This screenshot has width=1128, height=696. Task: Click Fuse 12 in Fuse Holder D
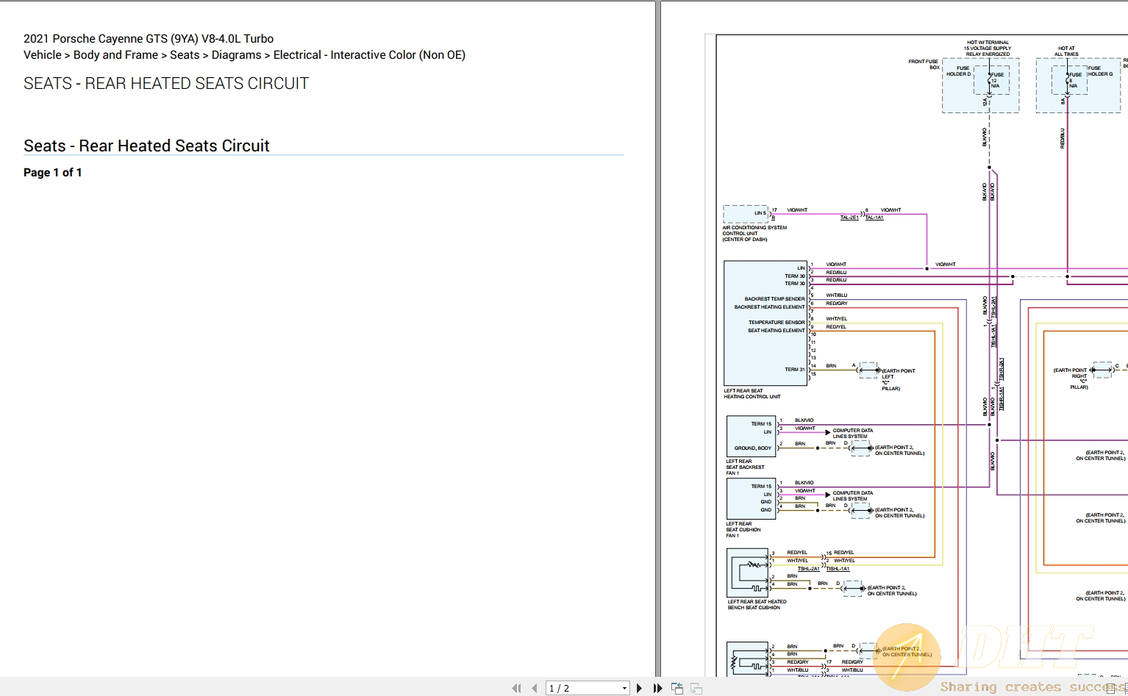tap(993, 80)
